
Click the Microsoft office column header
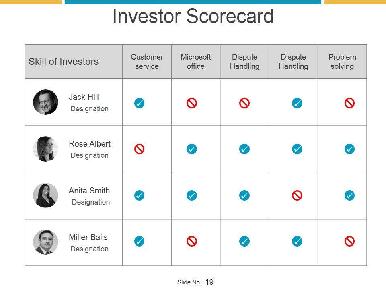click(x=196, y=62)
